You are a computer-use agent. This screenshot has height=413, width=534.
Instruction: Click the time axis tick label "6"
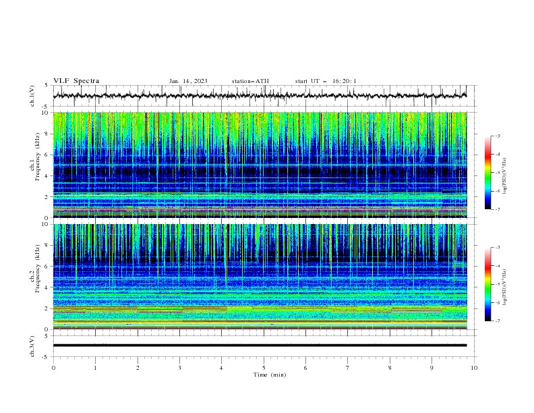click(305, 368)
